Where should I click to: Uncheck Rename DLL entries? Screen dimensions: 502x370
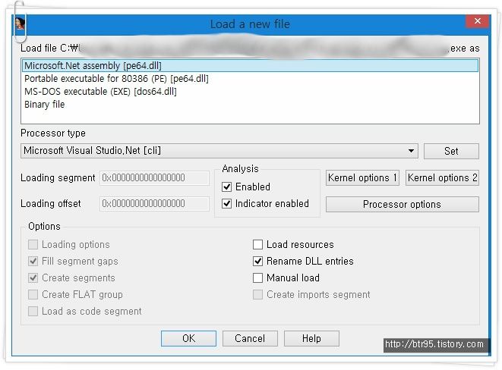pos(257,262)
